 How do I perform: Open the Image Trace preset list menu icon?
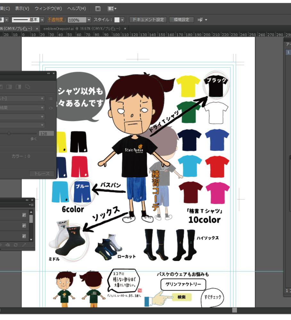(x=51, y=99)
